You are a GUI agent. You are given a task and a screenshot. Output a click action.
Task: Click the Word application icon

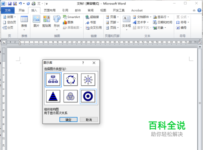coord(3,4)
